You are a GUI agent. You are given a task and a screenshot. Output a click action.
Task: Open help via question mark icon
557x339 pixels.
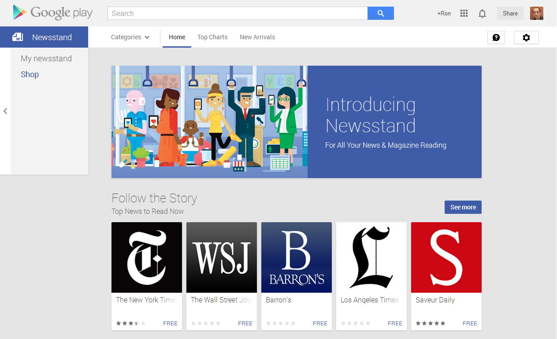point(496,37)
